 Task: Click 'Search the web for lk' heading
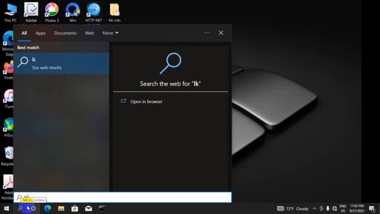point(170,84)
